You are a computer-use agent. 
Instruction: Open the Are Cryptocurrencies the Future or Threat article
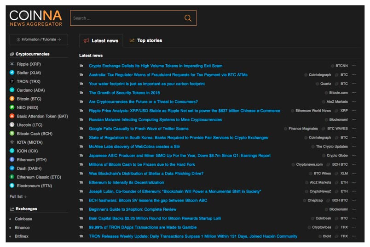143,102
